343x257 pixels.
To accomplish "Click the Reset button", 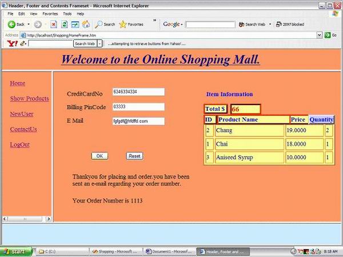I will tap(134, 156).
